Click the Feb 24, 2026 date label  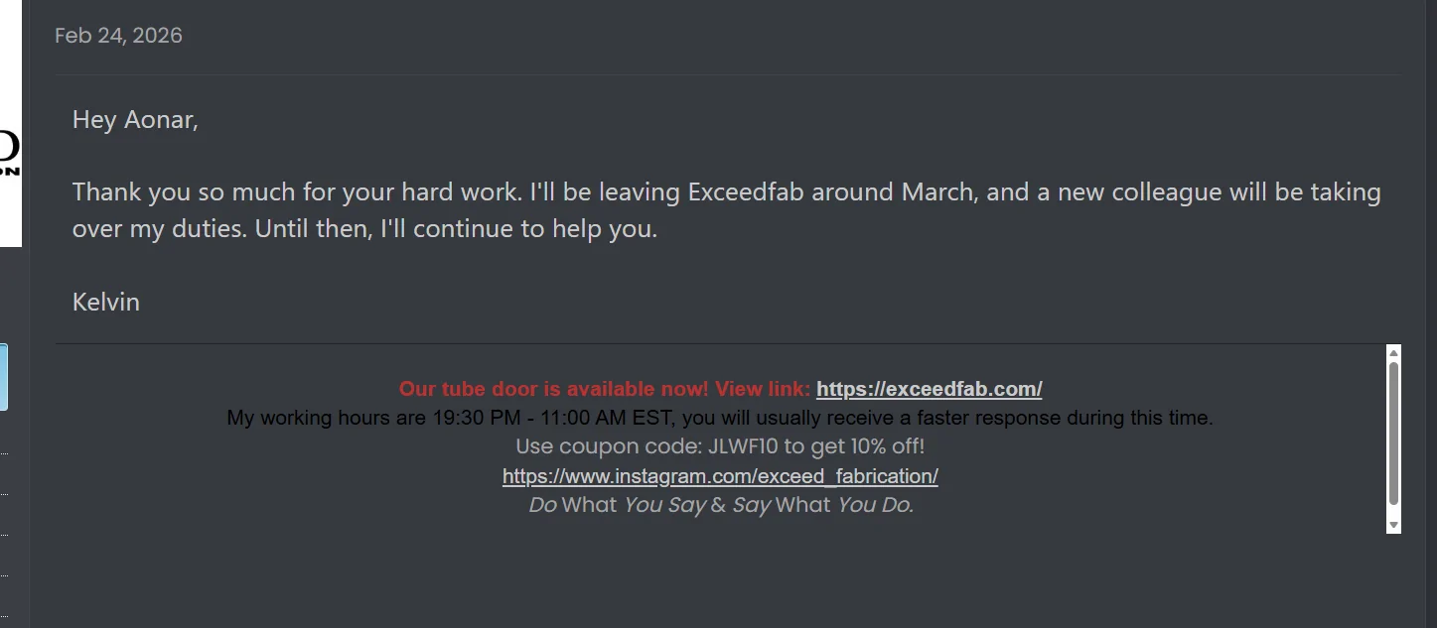[x=118, y=36]
